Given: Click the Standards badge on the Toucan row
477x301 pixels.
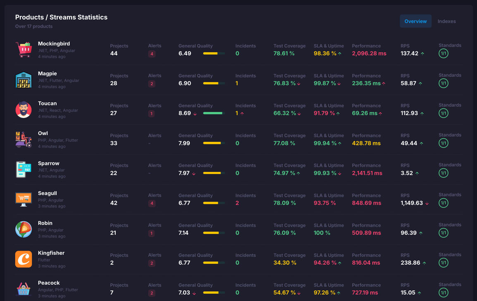Looking at the screenshot, I should (443, 113).
